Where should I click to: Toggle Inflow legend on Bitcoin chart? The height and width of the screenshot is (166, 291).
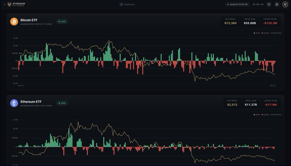(x=257, y=33)
